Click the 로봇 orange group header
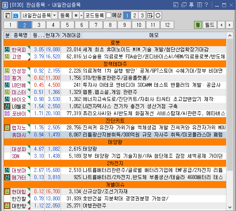This screenshot has width=236, height=211. pyautogui.click(x=115, y=43)
